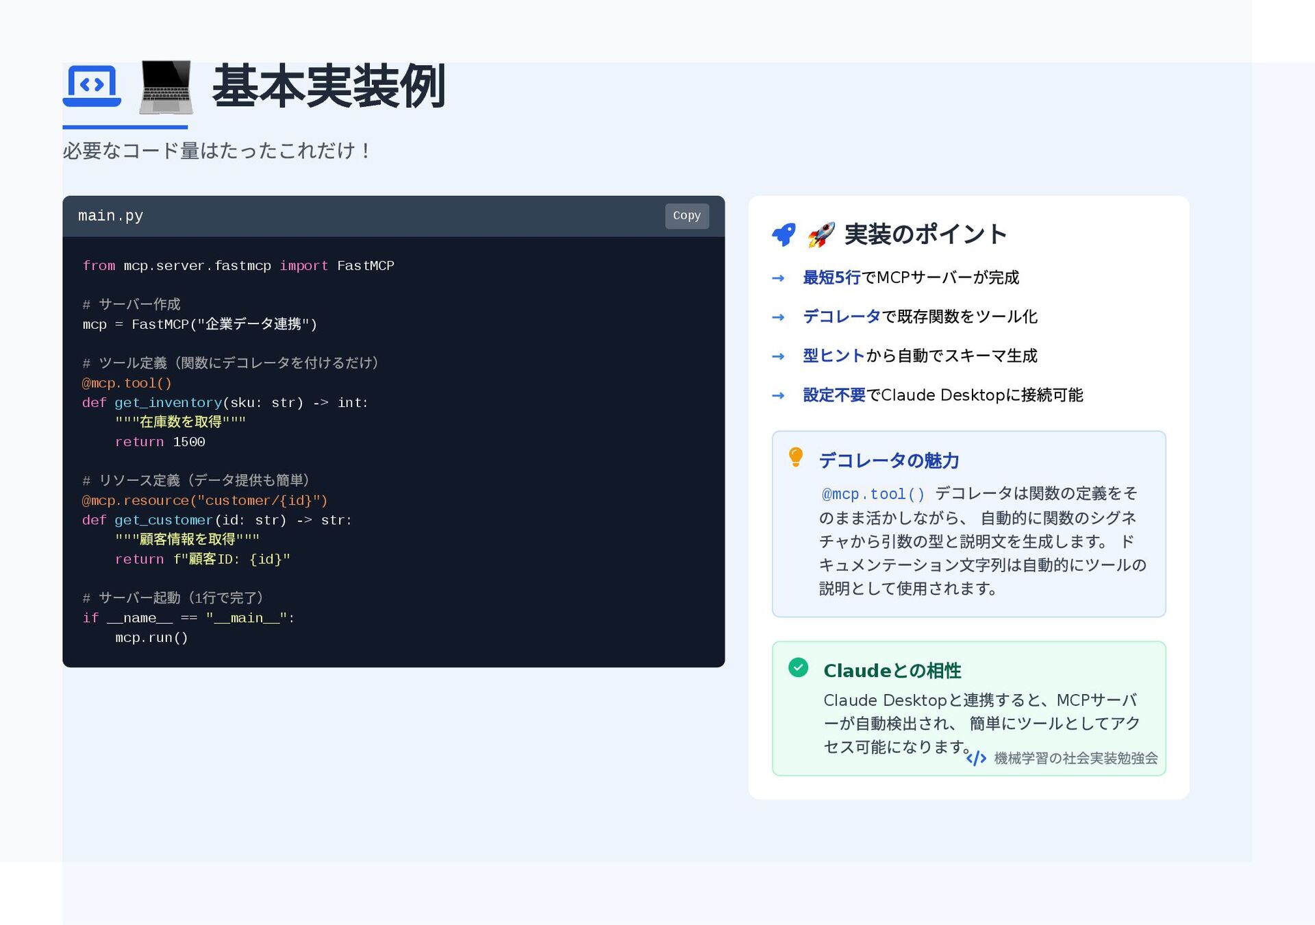1315x925 pixels.
Task: Click the function definition get_inventory line
Action: click(225, 403)
